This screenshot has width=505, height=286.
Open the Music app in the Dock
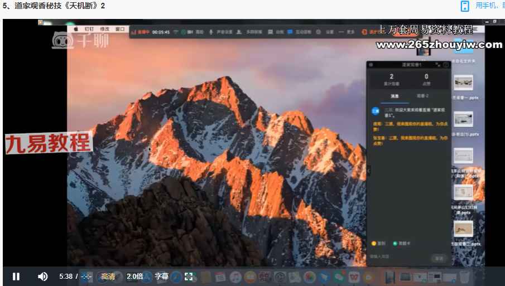click(235, 277)
